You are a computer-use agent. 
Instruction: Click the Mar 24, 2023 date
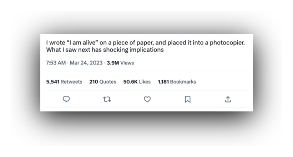[x=86, y=63]
